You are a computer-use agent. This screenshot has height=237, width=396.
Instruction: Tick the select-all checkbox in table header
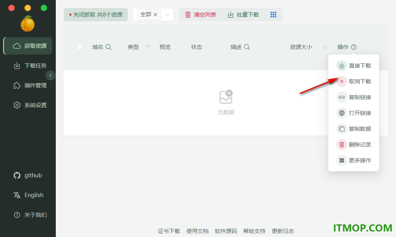[x=80, y=47]
